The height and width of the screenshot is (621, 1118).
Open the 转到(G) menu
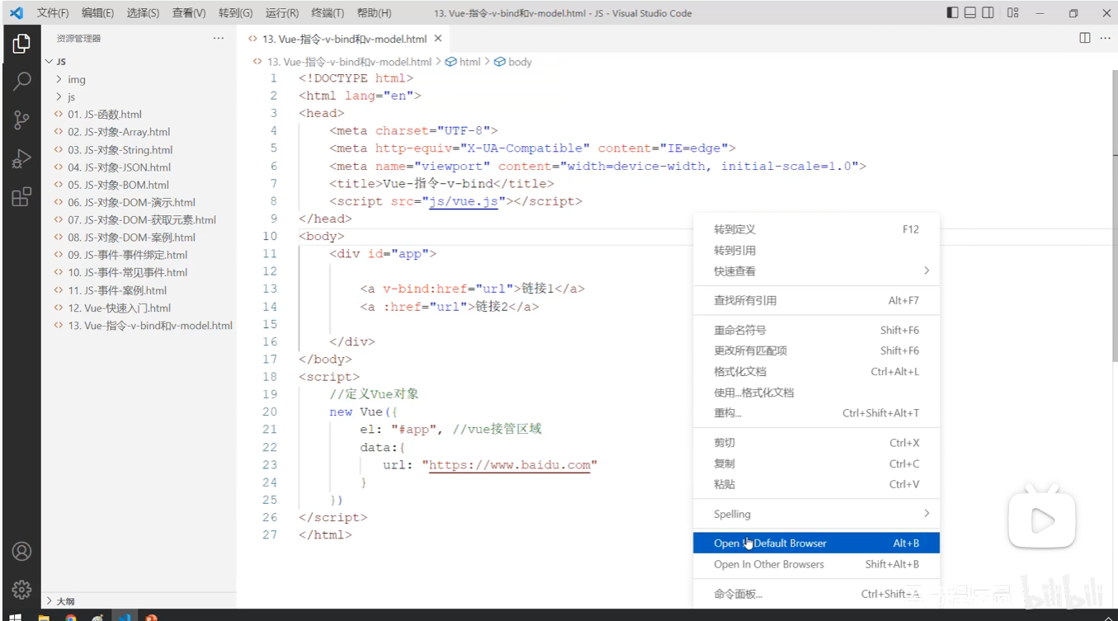coord(236,13)
